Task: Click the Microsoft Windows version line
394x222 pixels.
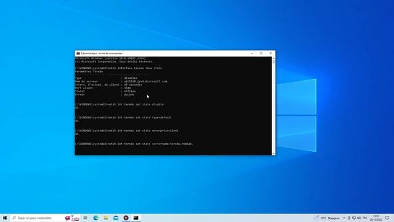Action: tap(110, 59)
